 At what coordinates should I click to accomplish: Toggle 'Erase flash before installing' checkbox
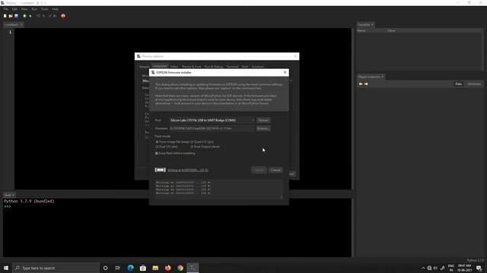coord(175,153)
